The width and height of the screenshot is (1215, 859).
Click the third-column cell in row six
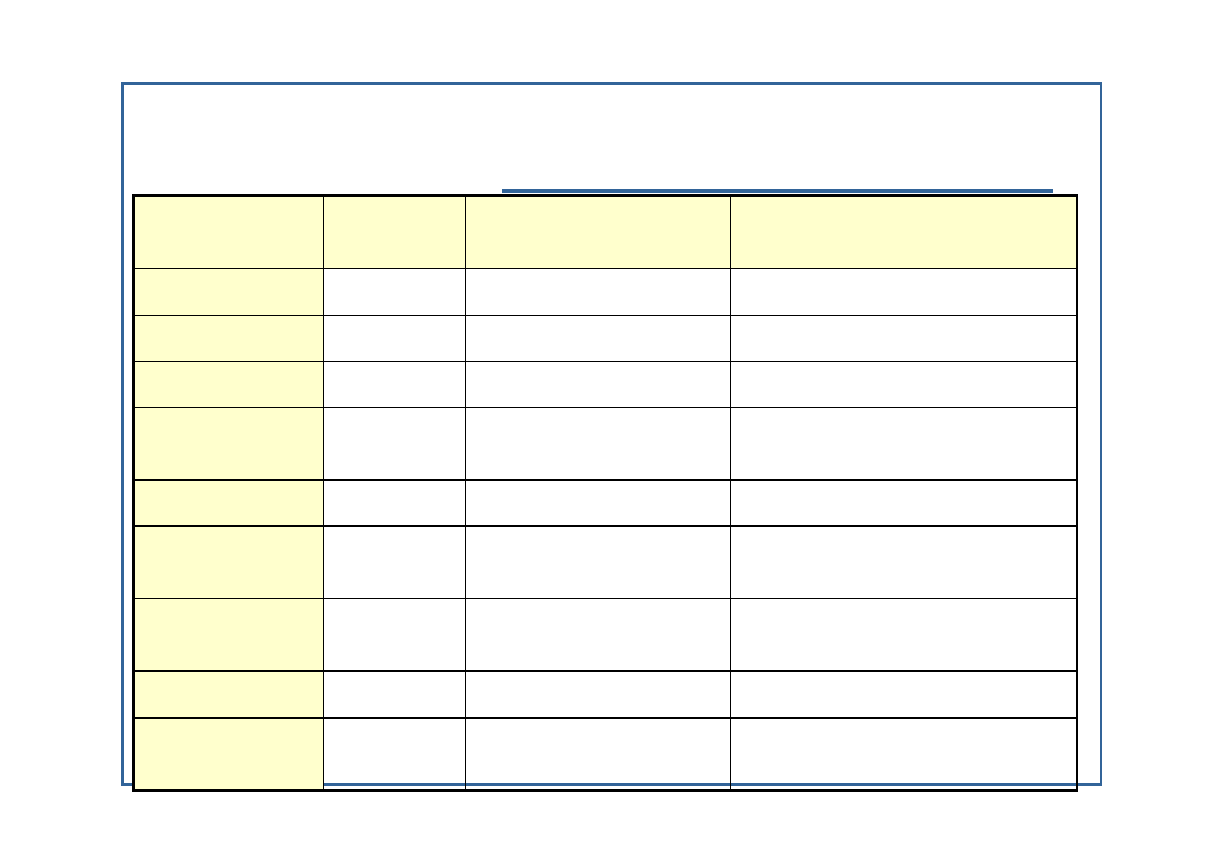pos(596,502)
